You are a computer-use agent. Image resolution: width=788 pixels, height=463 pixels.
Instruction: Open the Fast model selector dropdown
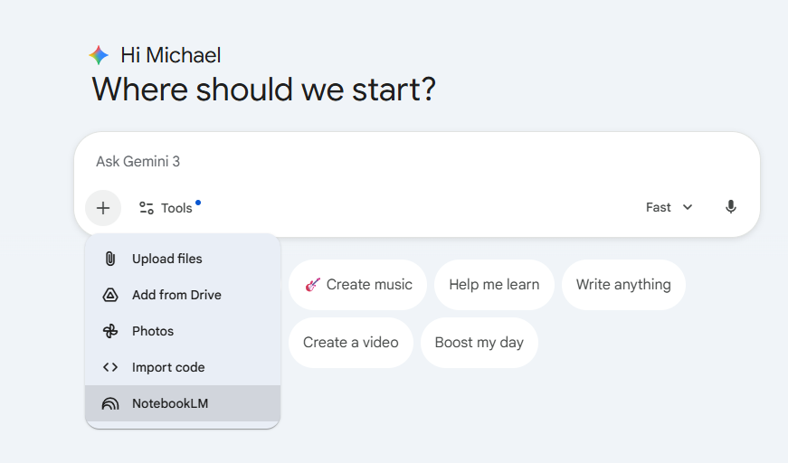[669, 207]
